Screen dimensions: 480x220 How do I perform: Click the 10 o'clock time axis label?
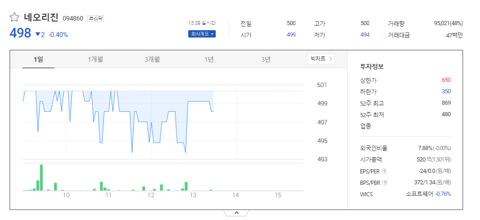tap(66, 196)
